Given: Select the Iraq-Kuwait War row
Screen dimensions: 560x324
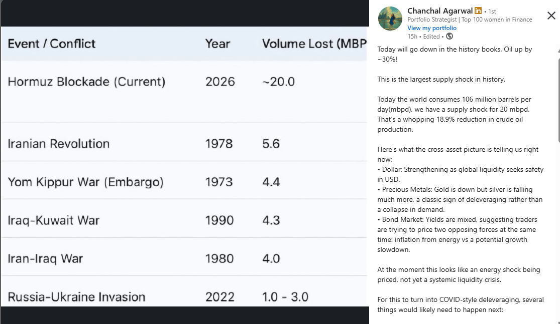Looking at the screenshot, I should [54, 220].
